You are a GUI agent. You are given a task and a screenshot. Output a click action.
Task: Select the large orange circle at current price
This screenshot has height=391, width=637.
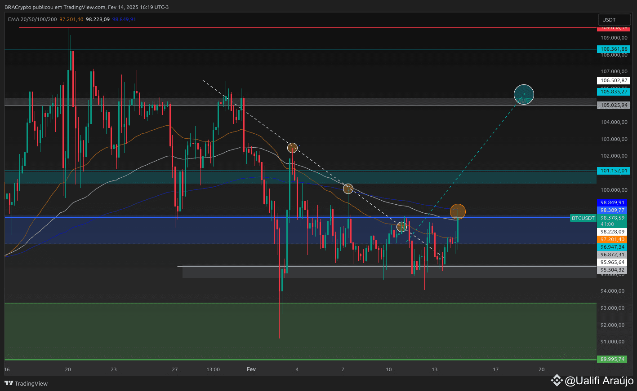point(458,211)
